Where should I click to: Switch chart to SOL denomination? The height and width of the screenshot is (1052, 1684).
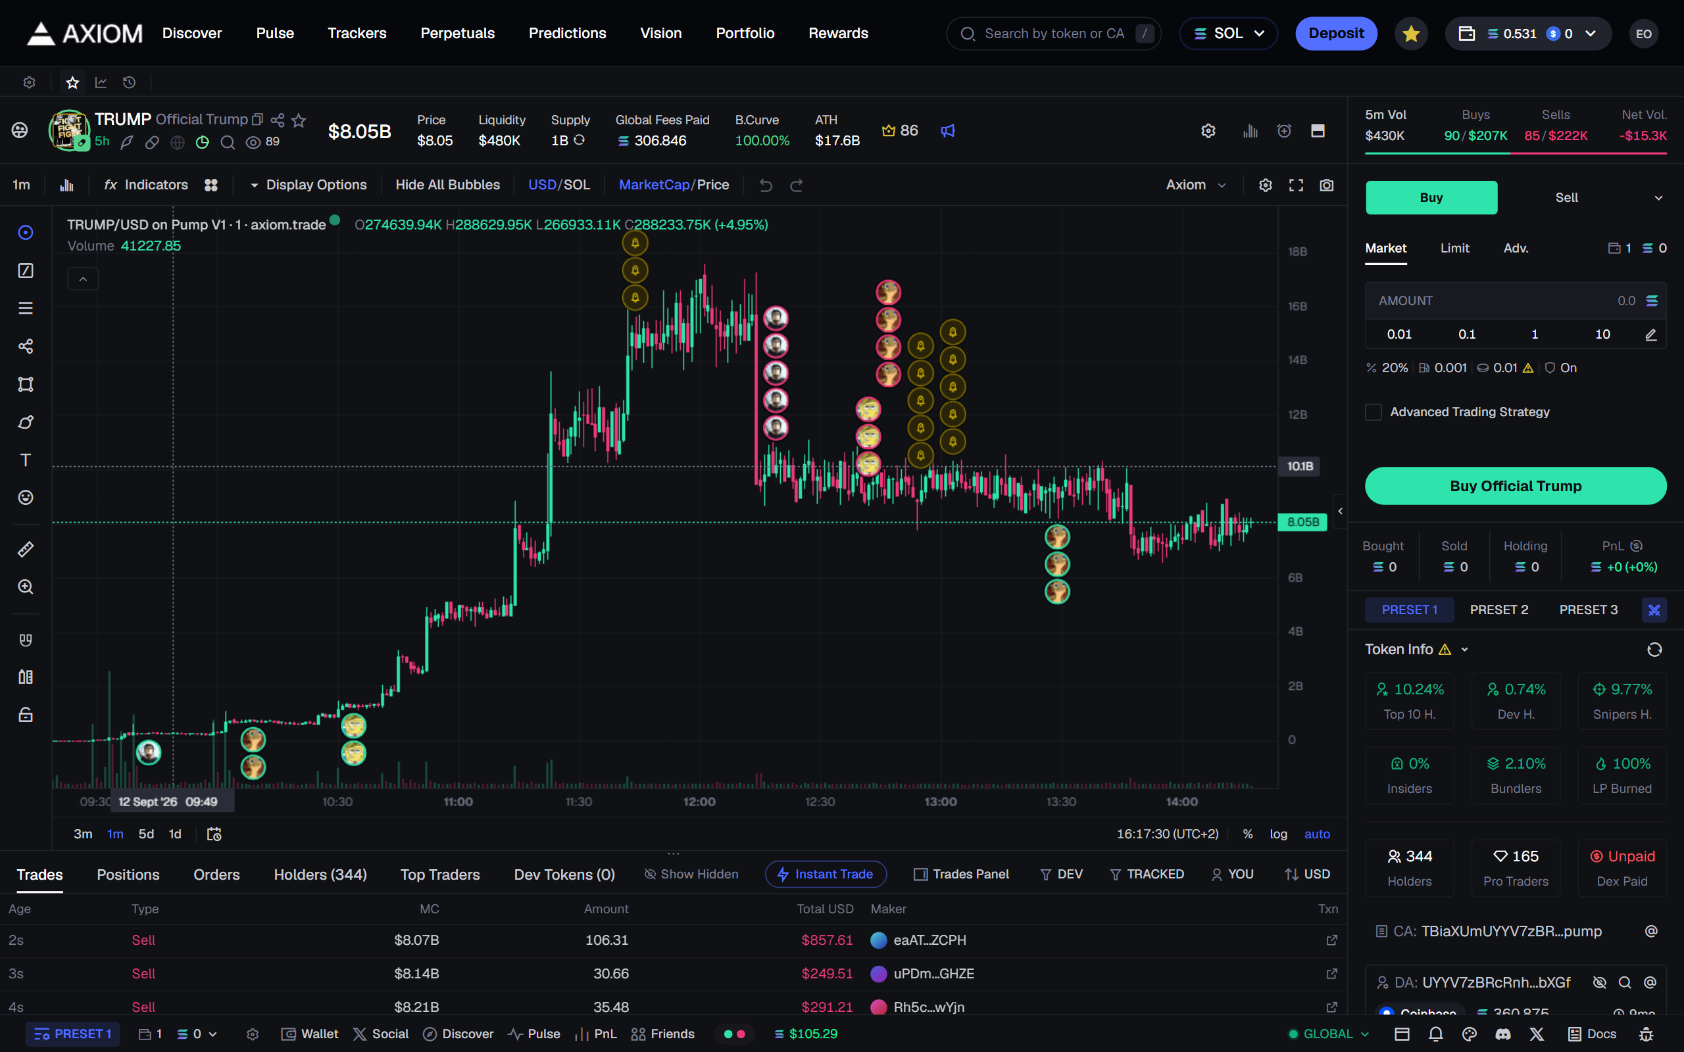point(577,185)
